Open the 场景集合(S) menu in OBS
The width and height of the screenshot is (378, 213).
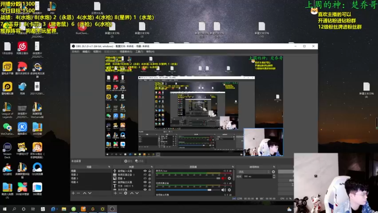pos(126,52)
